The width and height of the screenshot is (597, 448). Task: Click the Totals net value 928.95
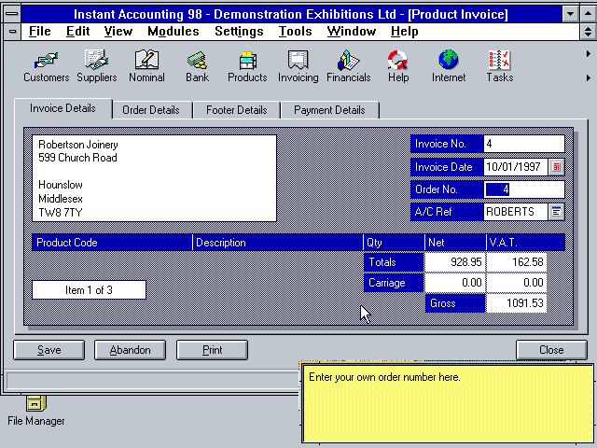(x=455, y=262)
